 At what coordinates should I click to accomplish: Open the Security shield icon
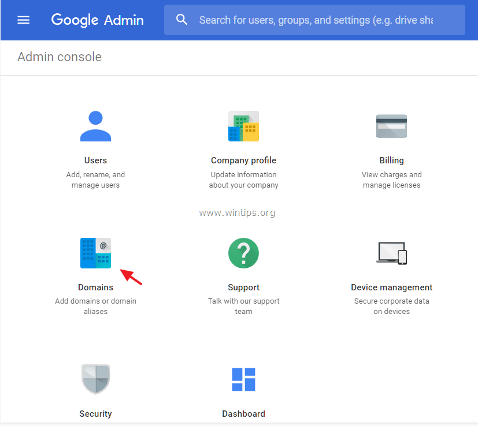coord(95,379)
